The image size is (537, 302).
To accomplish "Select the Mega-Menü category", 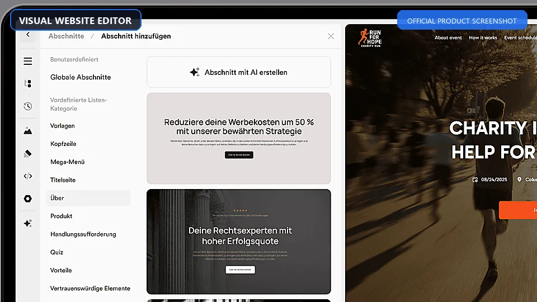I will click(67, 162).
